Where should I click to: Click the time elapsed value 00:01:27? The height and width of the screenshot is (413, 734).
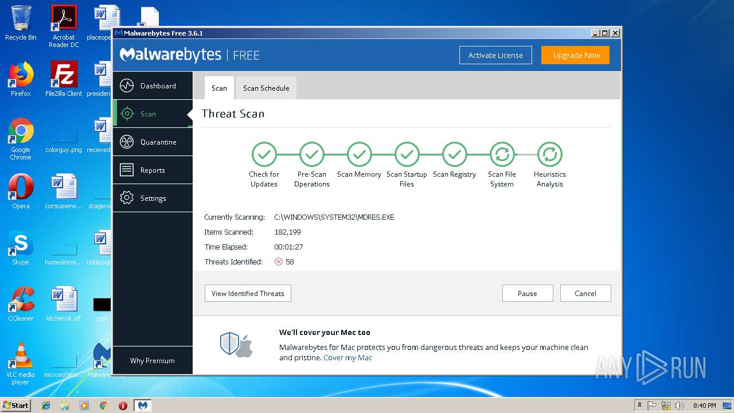click(x=288, y=247)
